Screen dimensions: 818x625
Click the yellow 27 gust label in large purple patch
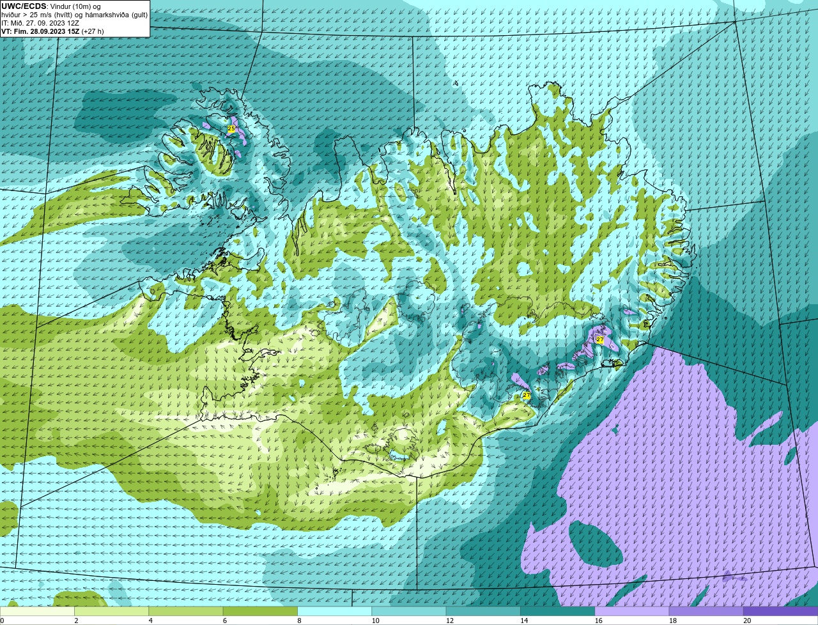pos(599,340)
